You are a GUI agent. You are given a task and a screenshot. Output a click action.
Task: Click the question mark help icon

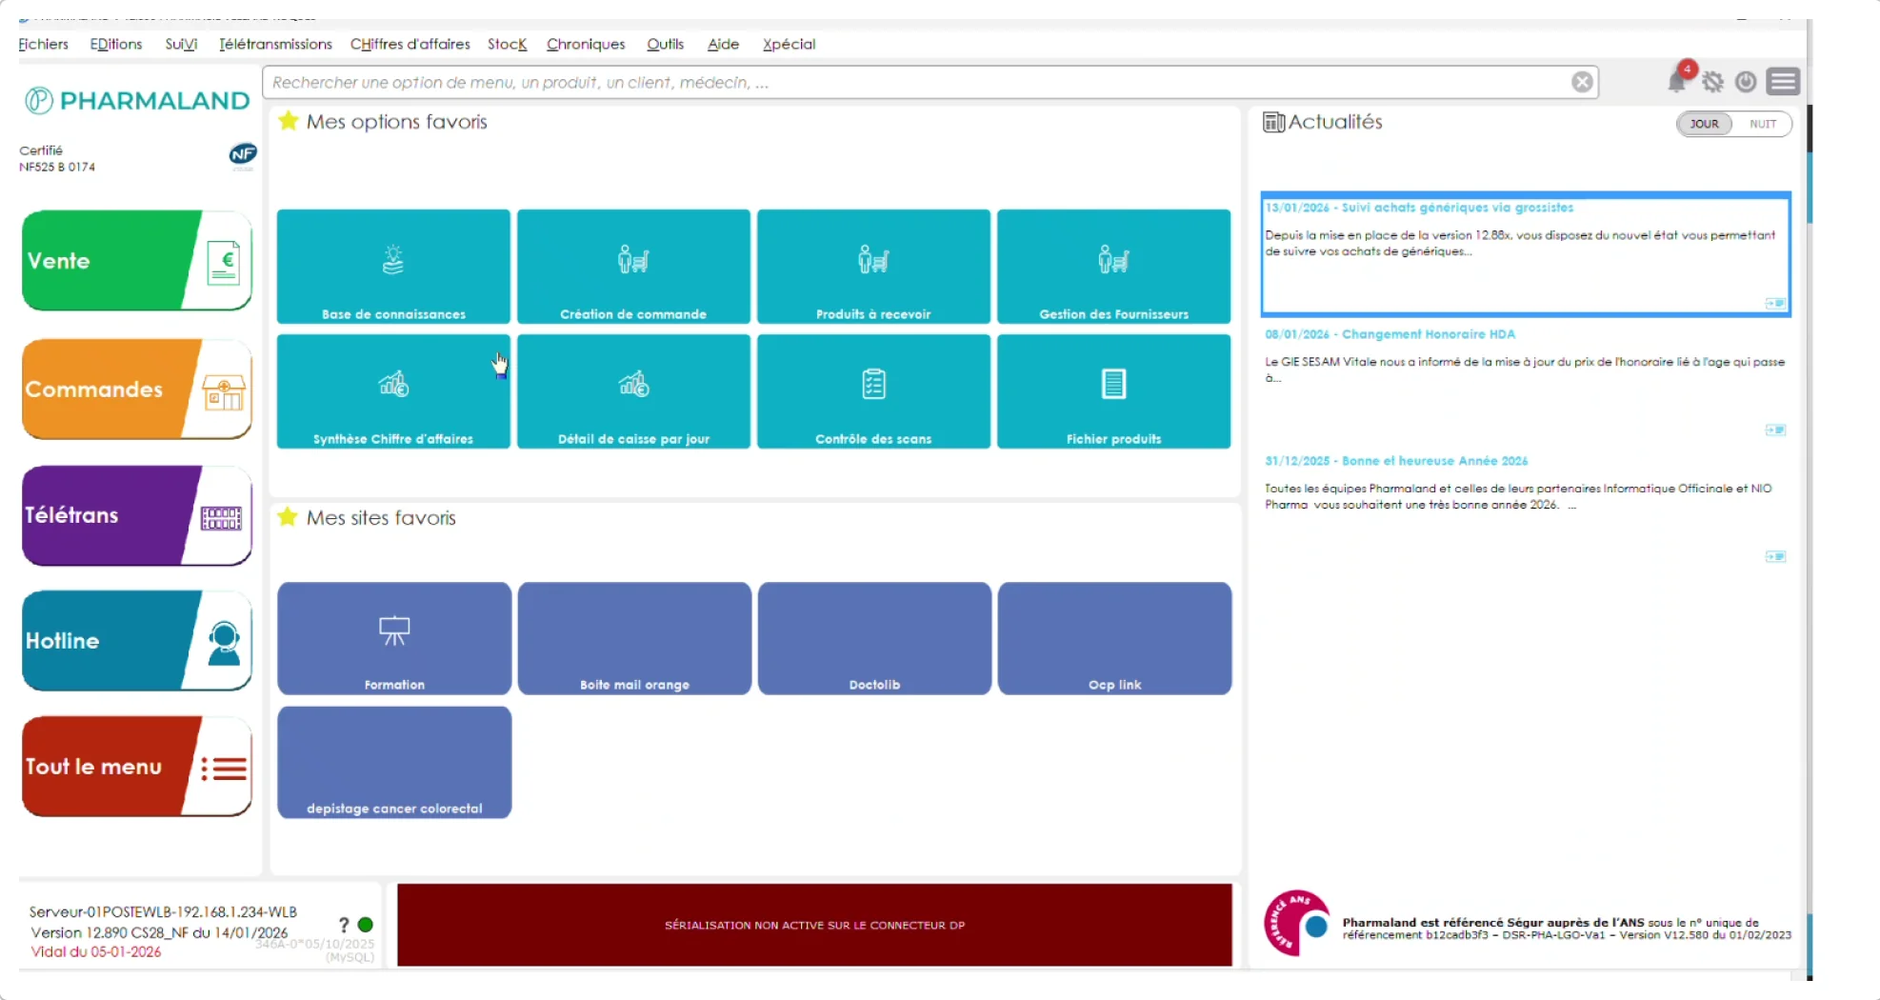tap(344, 925)
